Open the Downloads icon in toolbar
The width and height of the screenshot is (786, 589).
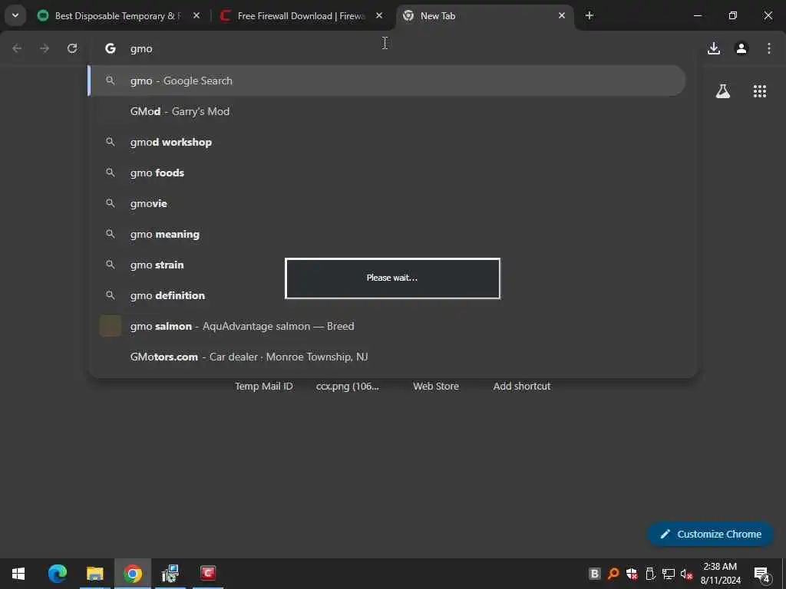(714, 48)
